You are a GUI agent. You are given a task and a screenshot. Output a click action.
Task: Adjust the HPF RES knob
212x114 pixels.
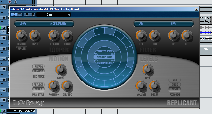[187, 35]
